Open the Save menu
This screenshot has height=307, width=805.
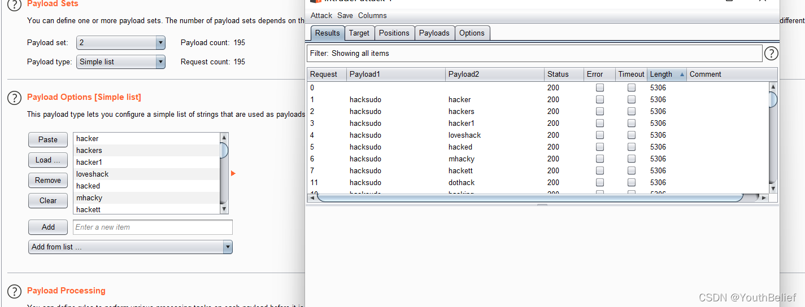tap(345, 16)
